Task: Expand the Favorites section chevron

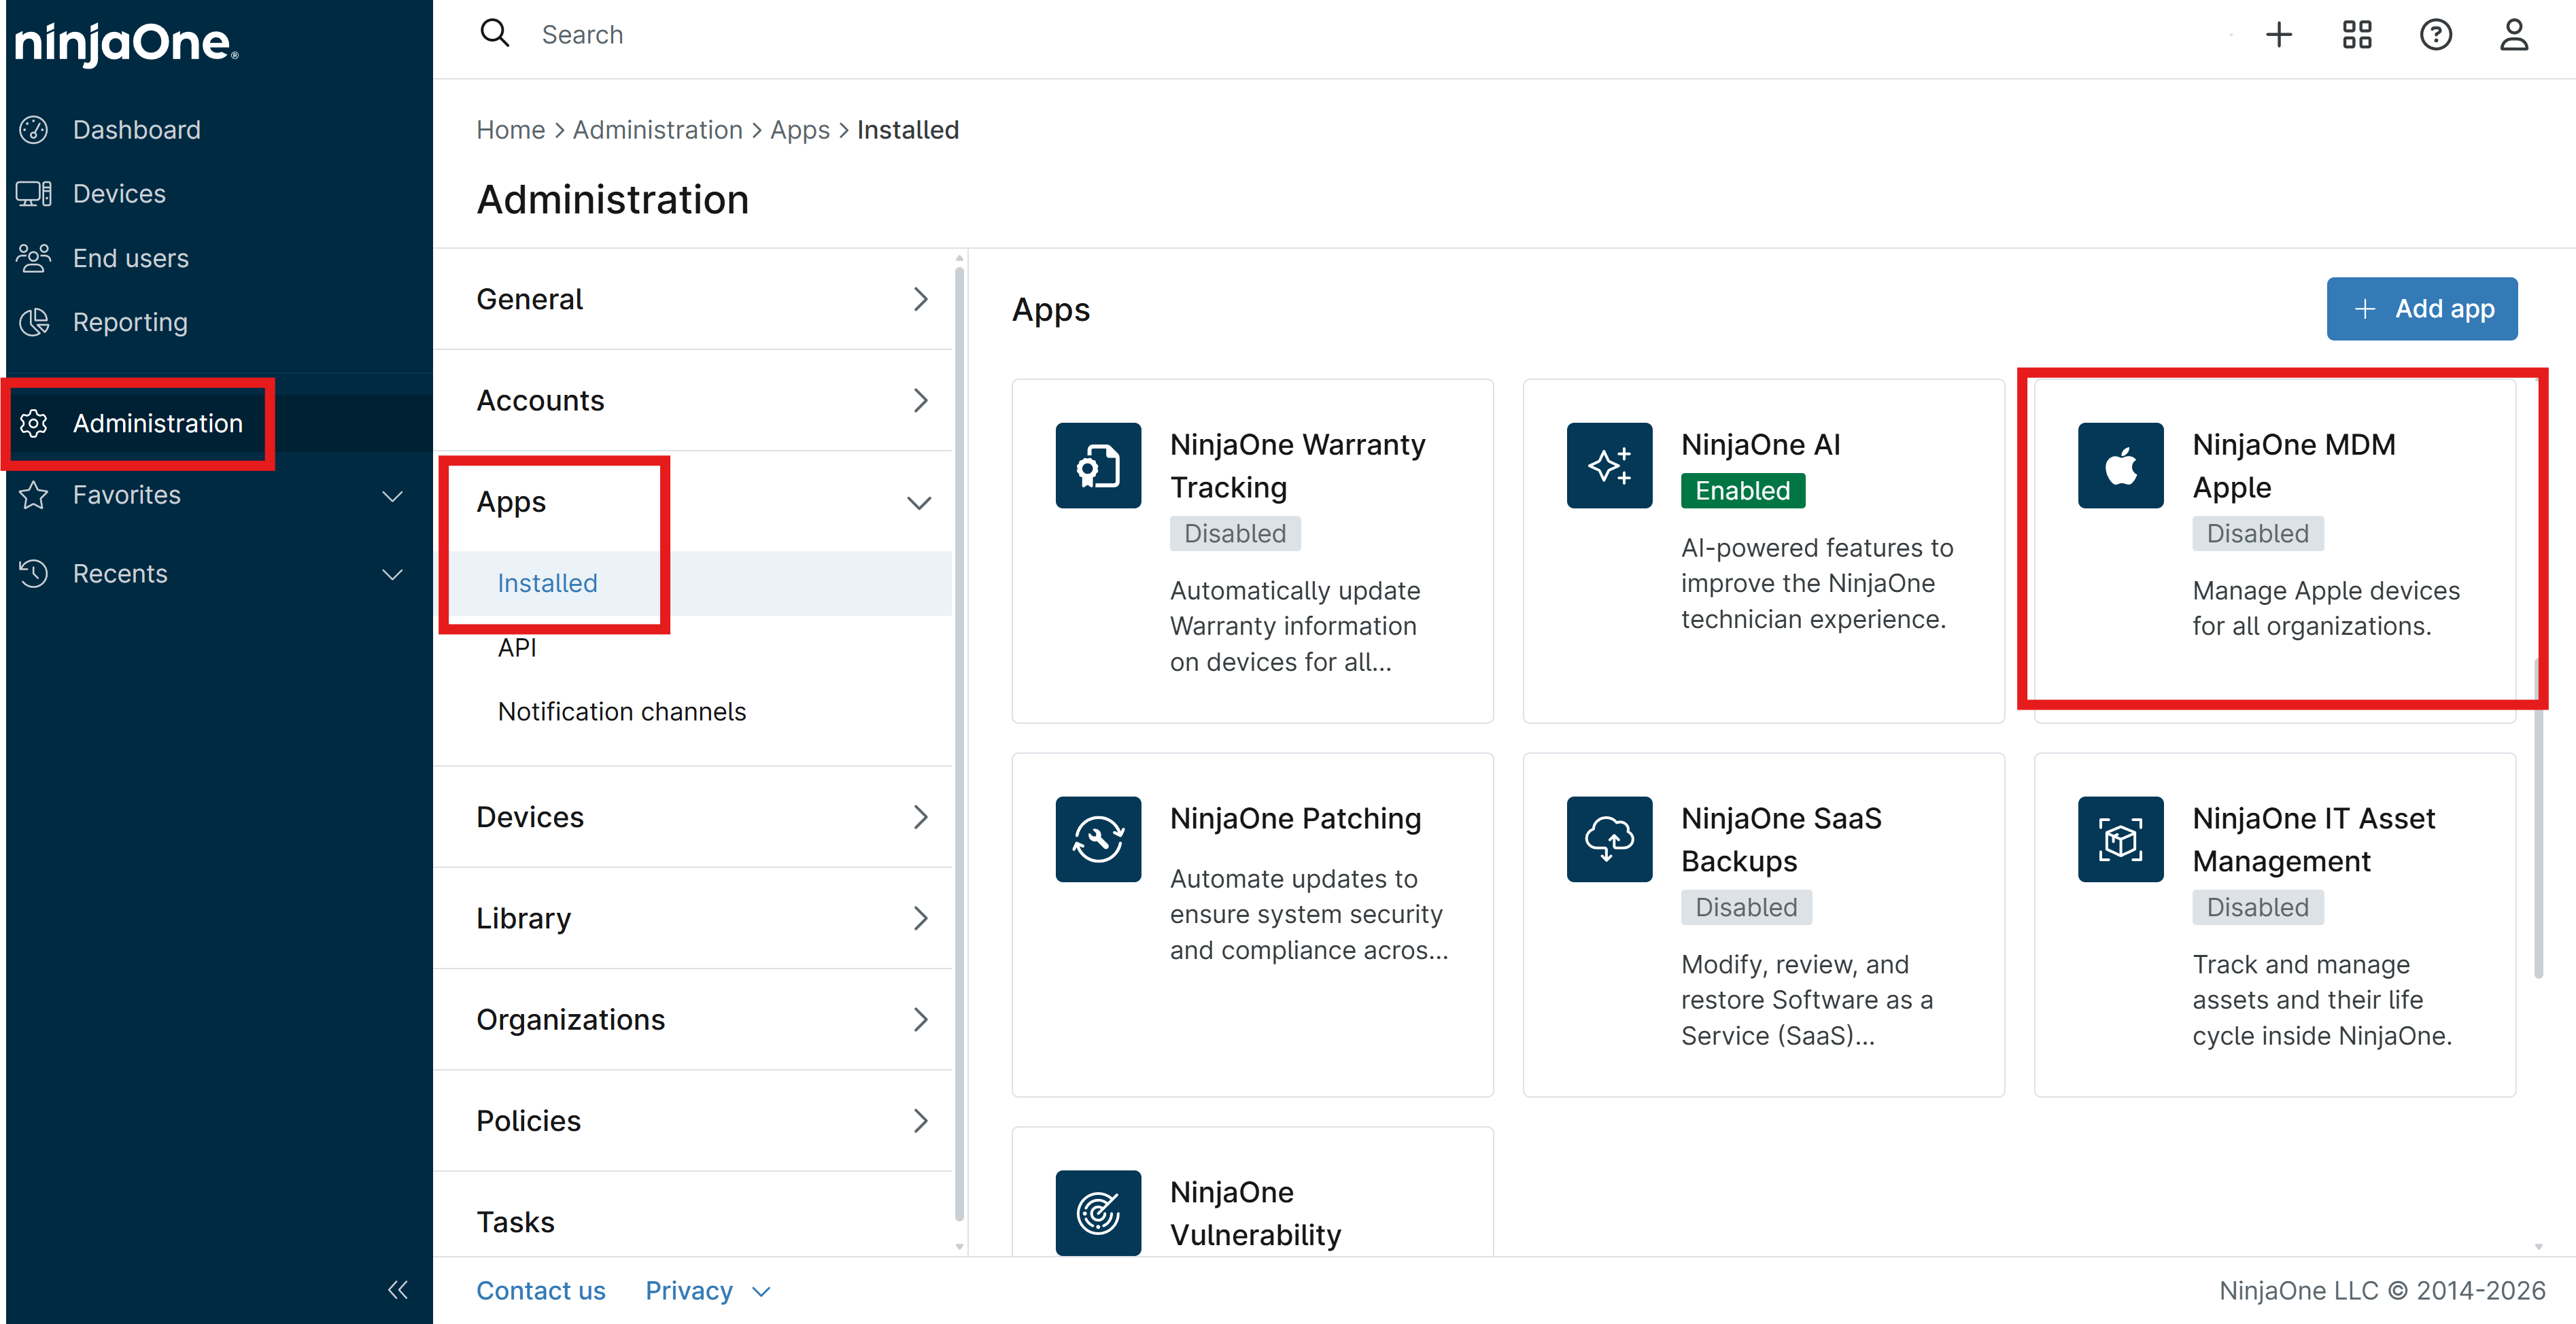Action: tap(393, 495)
